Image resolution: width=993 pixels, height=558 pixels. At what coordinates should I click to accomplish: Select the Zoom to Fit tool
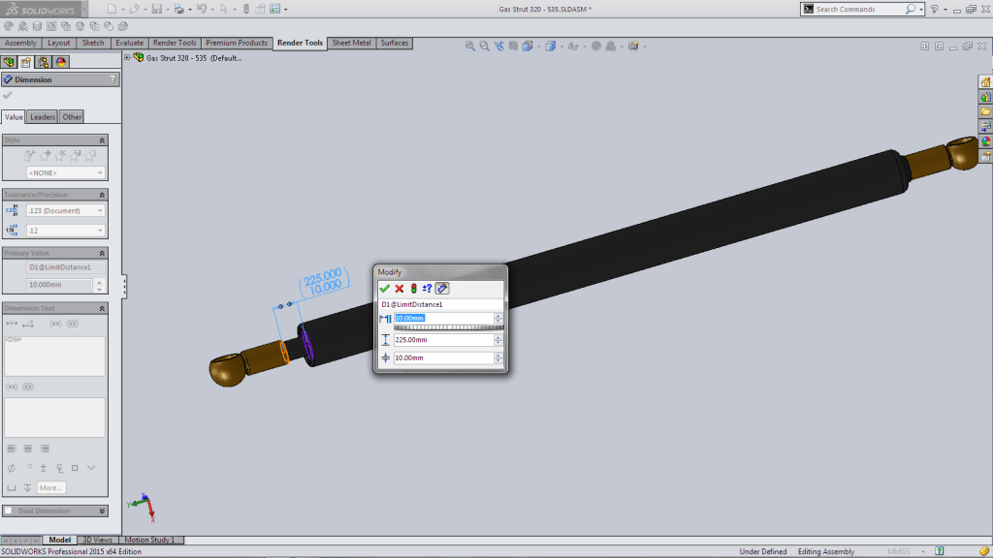[x=470, y=44]
